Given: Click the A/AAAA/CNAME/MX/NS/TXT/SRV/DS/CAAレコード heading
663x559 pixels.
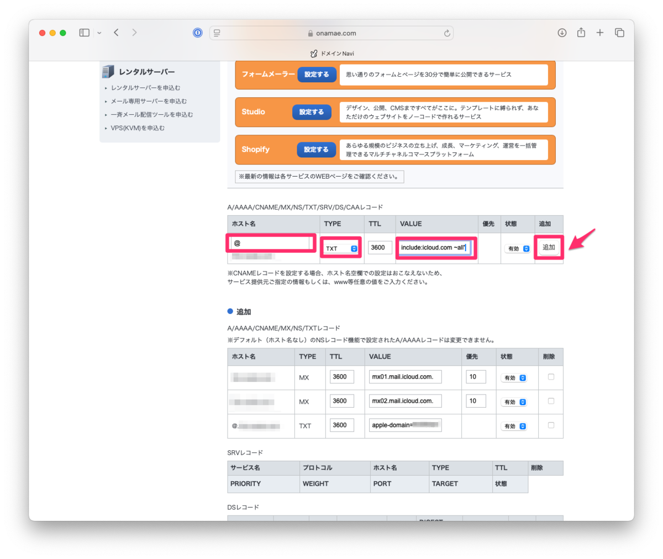Looking at the screenshot, I should [x=305, y=207].
